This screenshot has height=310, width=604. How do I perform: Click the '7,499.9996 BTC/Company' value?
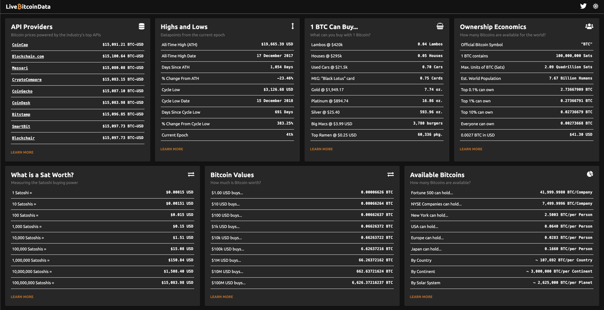[567, 204]
